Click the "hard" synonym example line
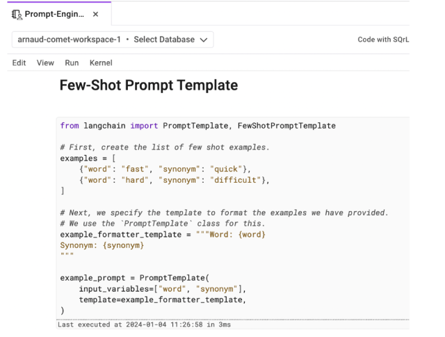445x337 pixels. (174, 180)
